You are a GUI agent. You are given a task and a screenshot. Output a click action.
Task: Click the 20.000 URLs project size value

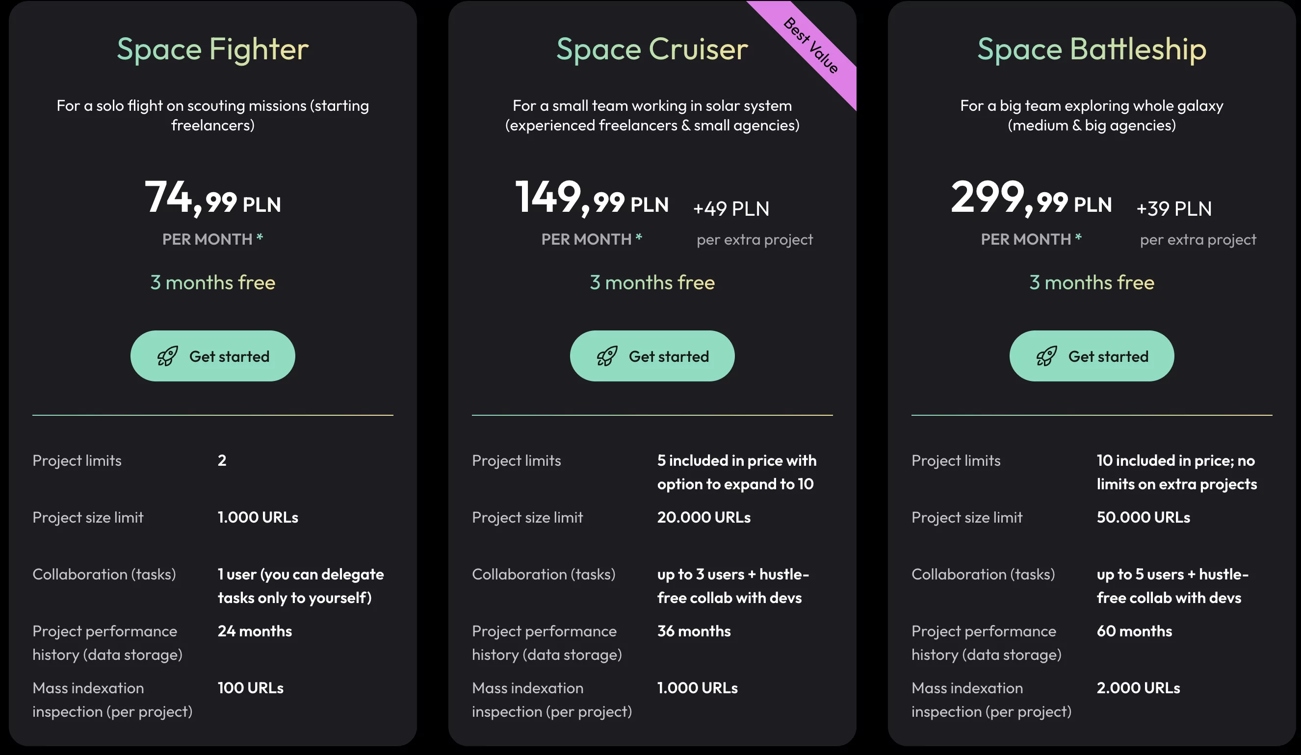703,517
